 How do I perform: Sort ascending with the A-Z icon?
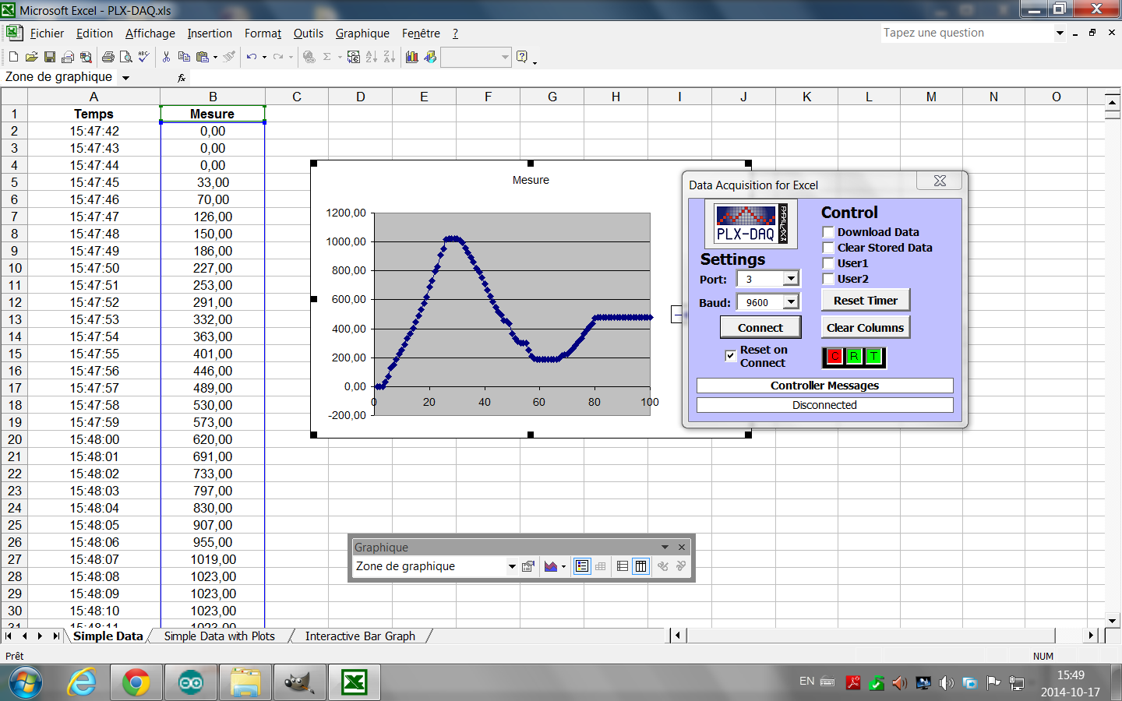(371, 57)
